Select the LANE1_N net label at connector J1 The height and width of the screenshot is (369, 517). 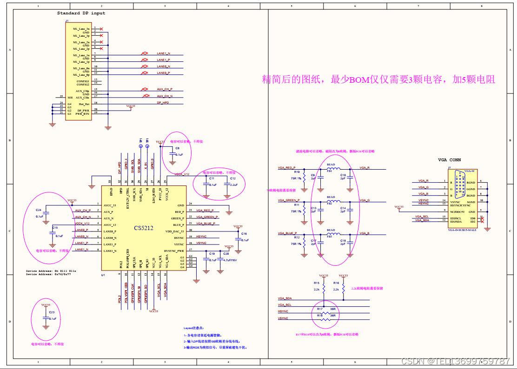click(163, 53)
